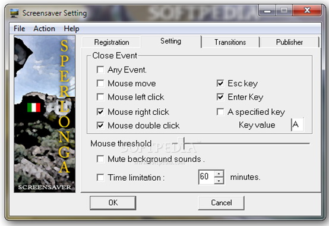The width and height of the screenshot is (329, 226).
Task: Increase time limitation with up arrow
Action: point(219,174)
